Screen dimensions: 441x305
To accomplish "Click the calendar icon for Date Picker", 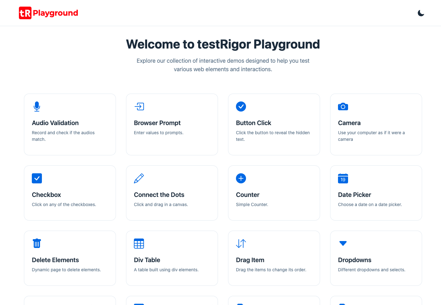I will coord(343,178).
